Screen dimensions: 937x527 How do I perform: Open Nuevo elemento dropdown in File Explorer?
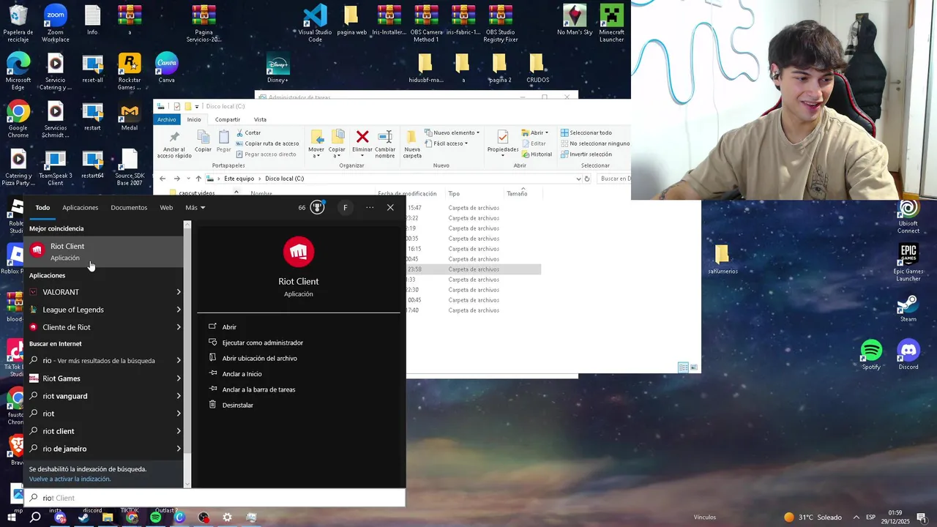(452, 132)
